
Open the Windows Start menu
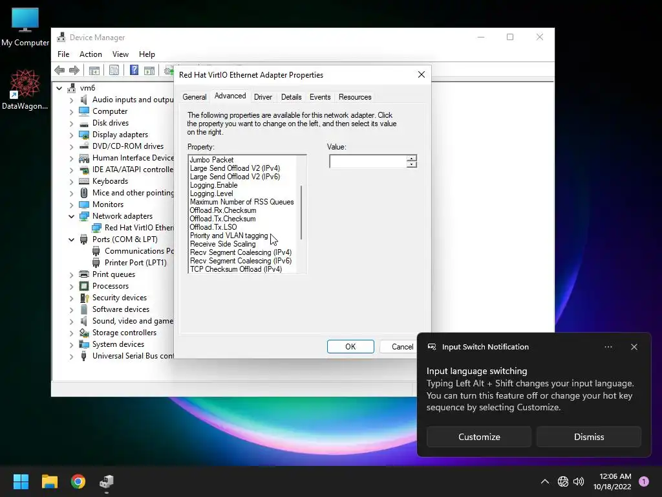click(x=21, y=481)
